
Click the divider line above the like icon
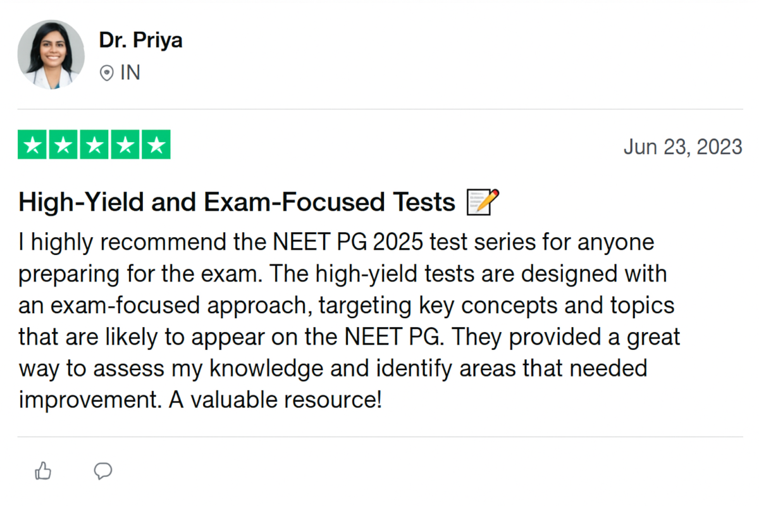pyautogui.click(x=379, y=437)
